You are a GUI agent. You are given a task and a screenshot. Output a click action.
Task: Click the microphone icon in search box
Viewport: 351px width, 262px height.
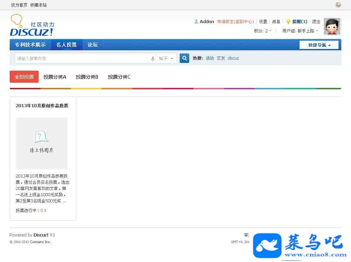click(153, 59)
